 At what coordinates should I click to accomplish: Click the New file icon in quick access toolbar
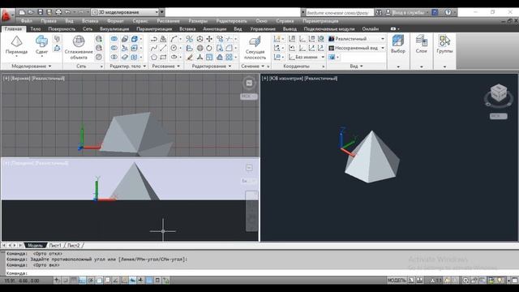22,12
